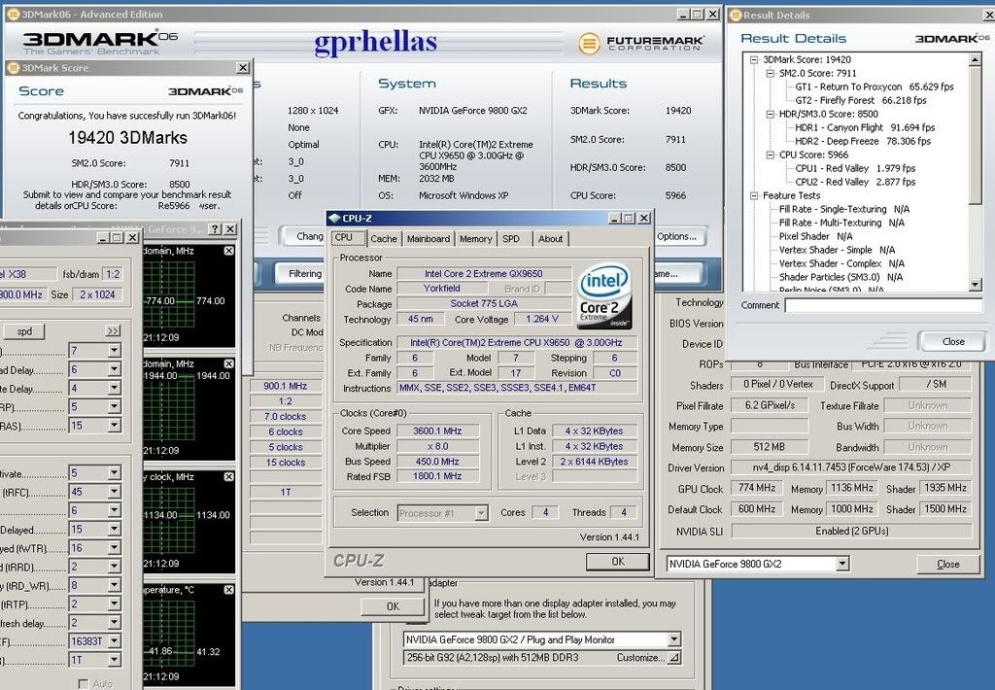
Task: Click the Core Speed value 3600.1 MHz
Action: click(x=437, y=431)
